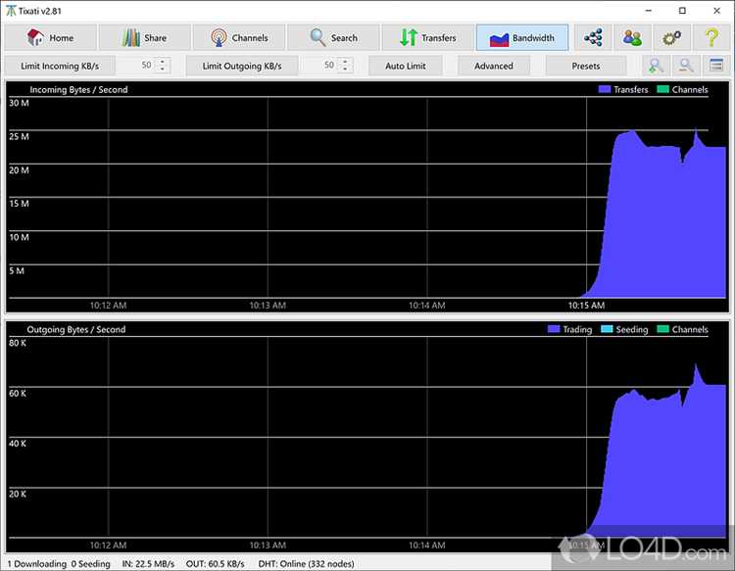Open the Share tab

click(x=145, y=37)
